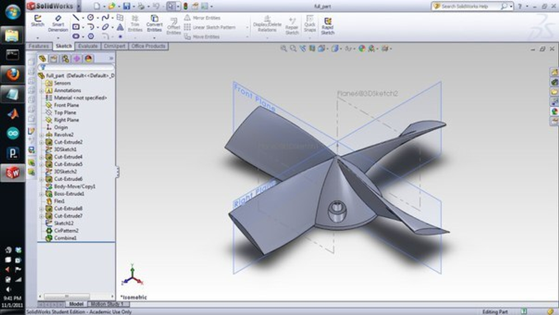Open the ConfigurationManager tab icon

coord(65,58)
